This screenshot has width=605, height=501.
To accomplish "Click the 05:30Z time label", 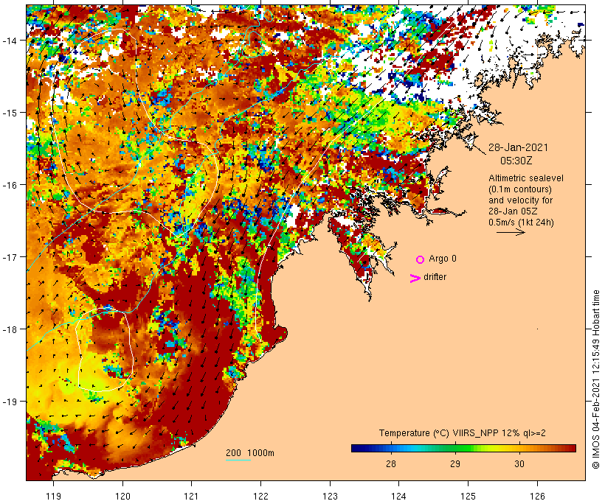I will (517, 160).
